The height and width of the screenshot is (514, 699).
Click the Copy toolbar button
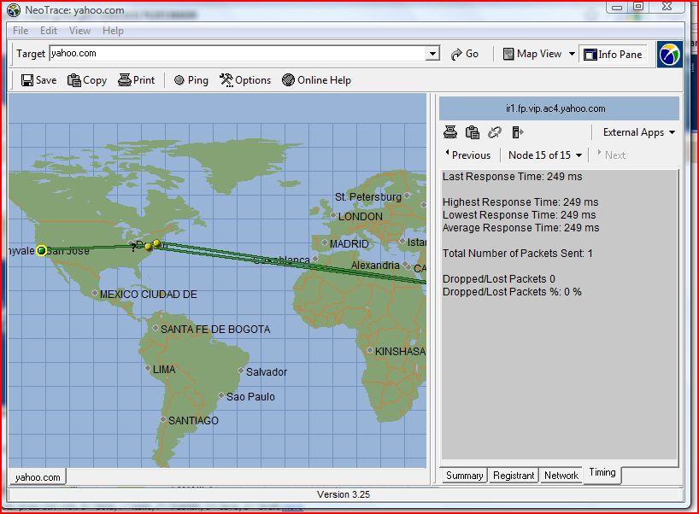pos(87,80)
